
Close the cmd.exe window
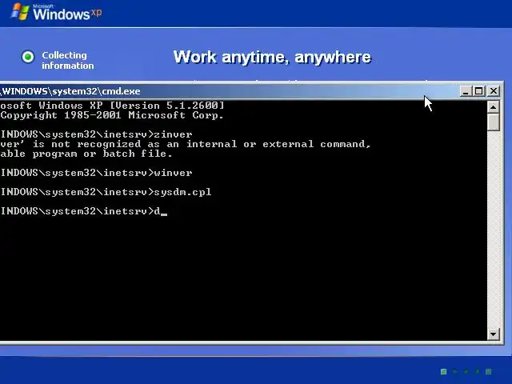494,91
